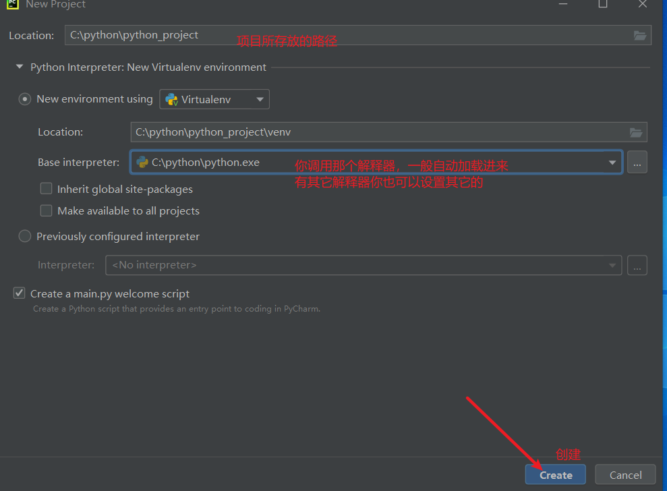Screen dimensions: 667x491
Task: Click the Cancel button
Action: tap(625, 474)
